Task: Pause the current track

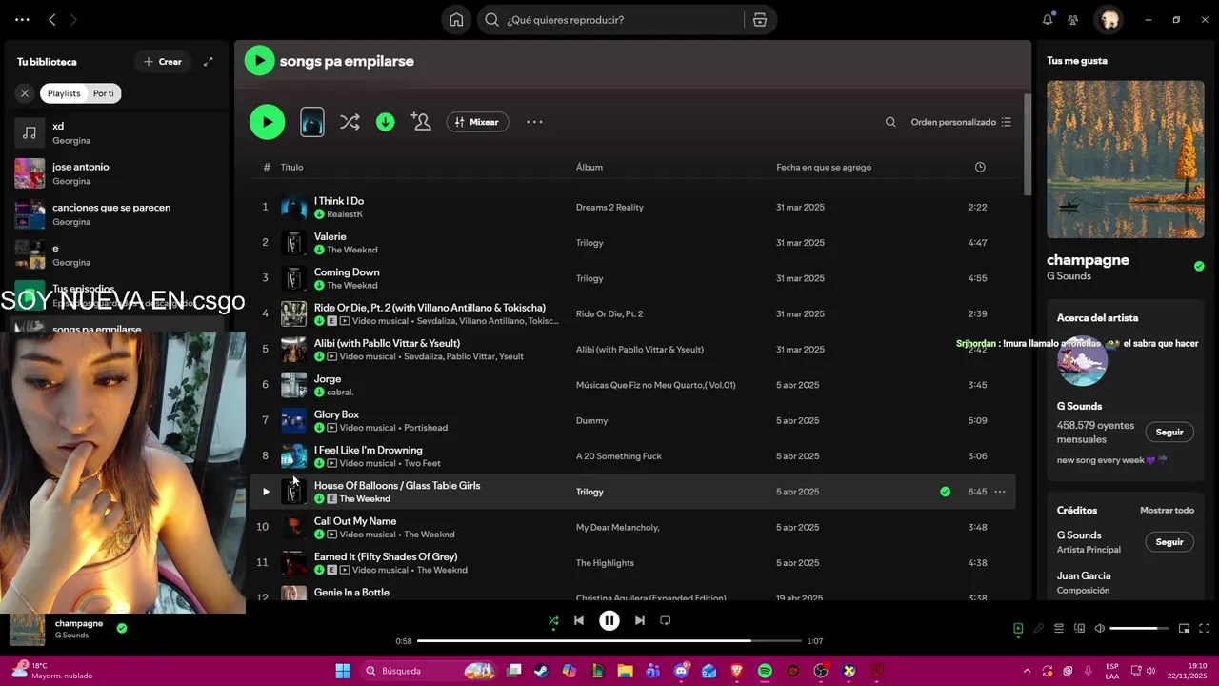Action: pyautogui.click(x=609, y=620)
